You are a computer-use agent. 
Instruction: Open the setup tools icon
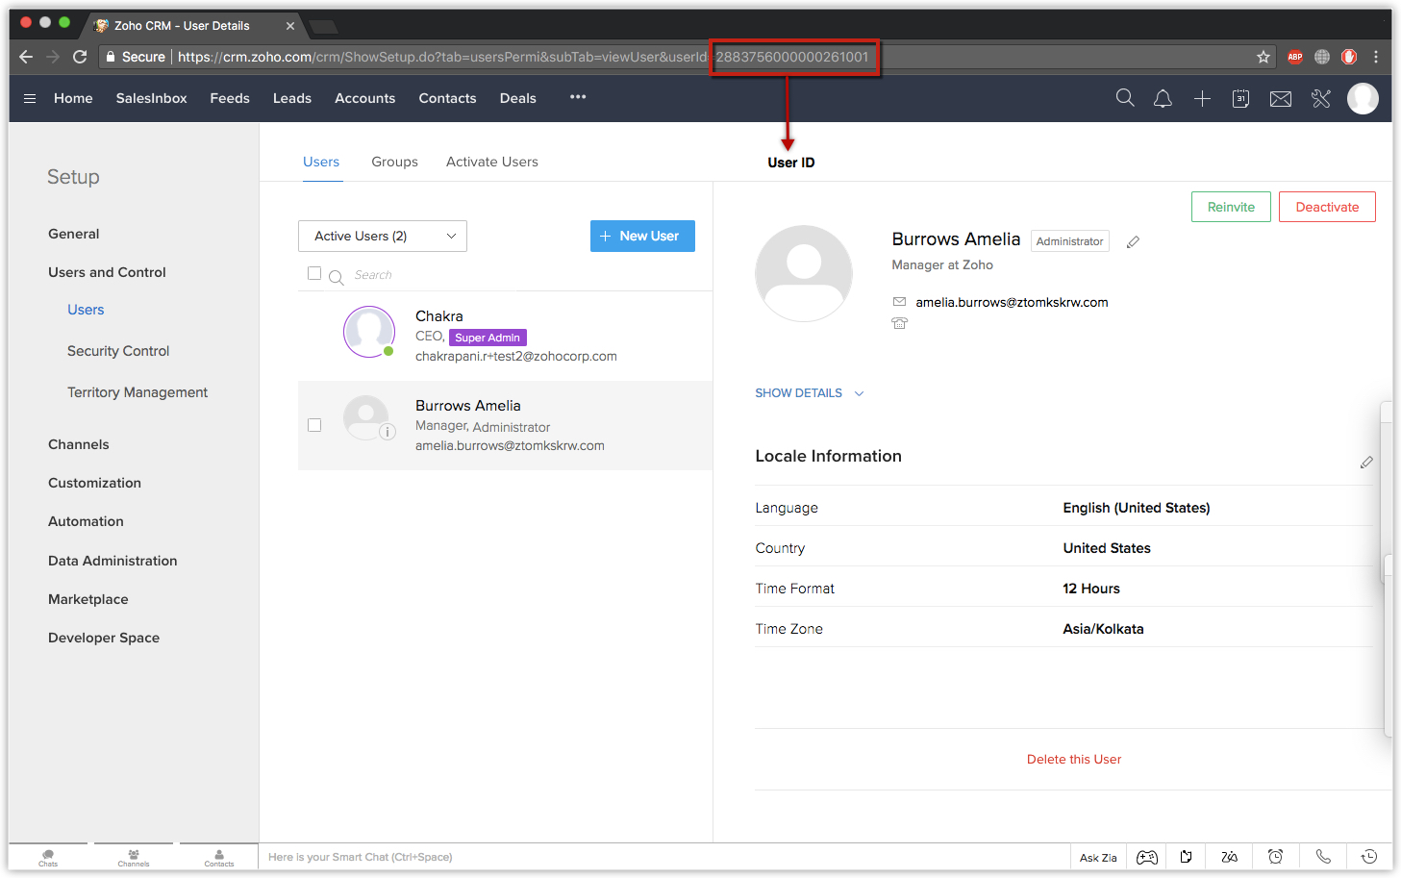point(1321,98)
